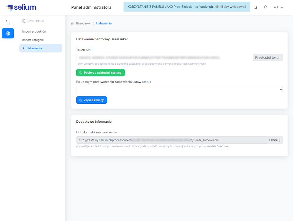Open Import kategorii menu item
294x221 pixels.
tap(33, 40)
